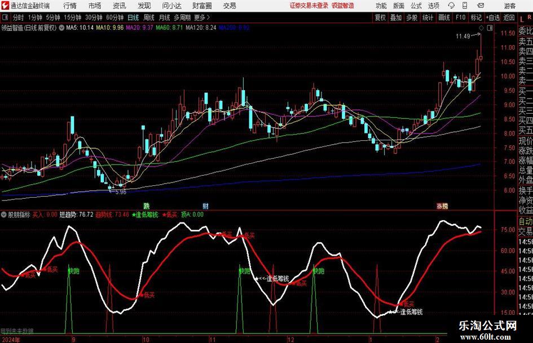Click the 5.96 low price label

121,192
